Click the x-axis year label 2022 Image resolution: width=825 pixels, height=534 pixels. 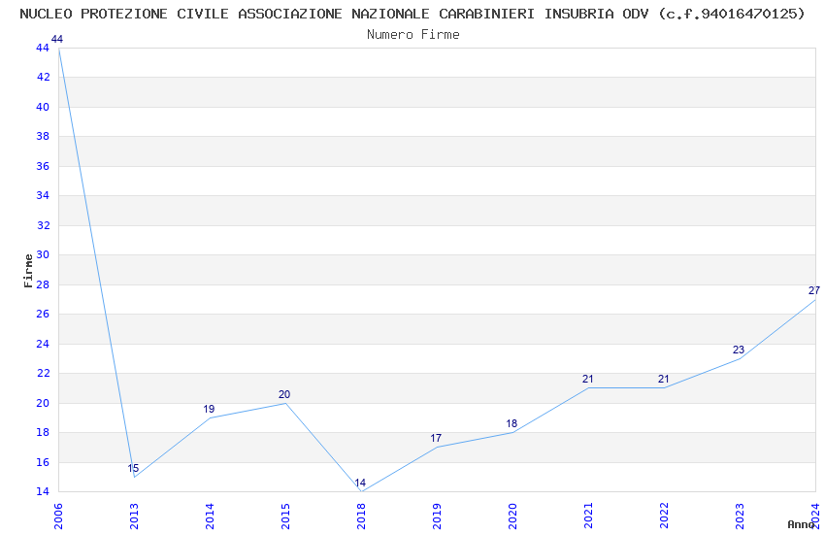(664, 517)
